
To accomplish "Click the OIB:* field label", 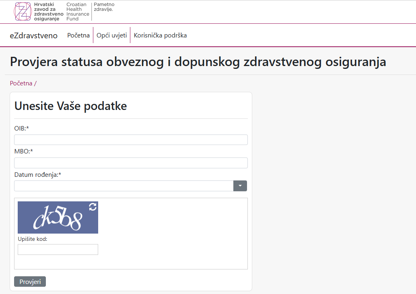I will tap(22, 128).
